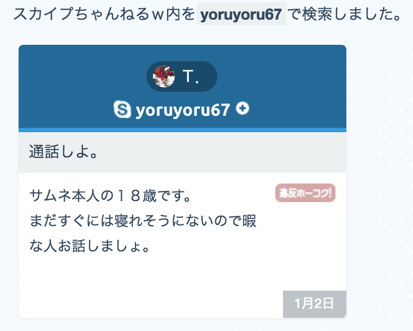This screenshot has width=413, height=331.
Task: Open the post title 通話しよ。
Action: pyautogui.click(x=63, y=152)
